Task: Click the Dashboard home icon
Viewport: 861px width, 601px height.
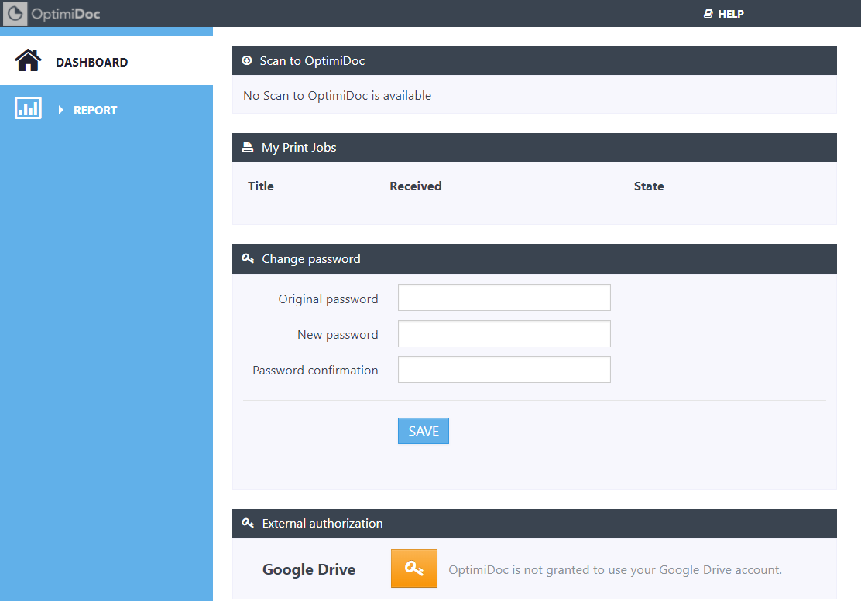Action: pyautogui.click(x=28, y=61)
